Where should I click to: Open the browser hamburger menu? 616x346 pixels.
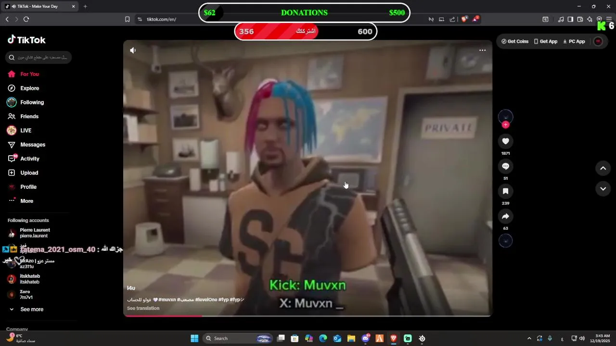coord(609,19)
